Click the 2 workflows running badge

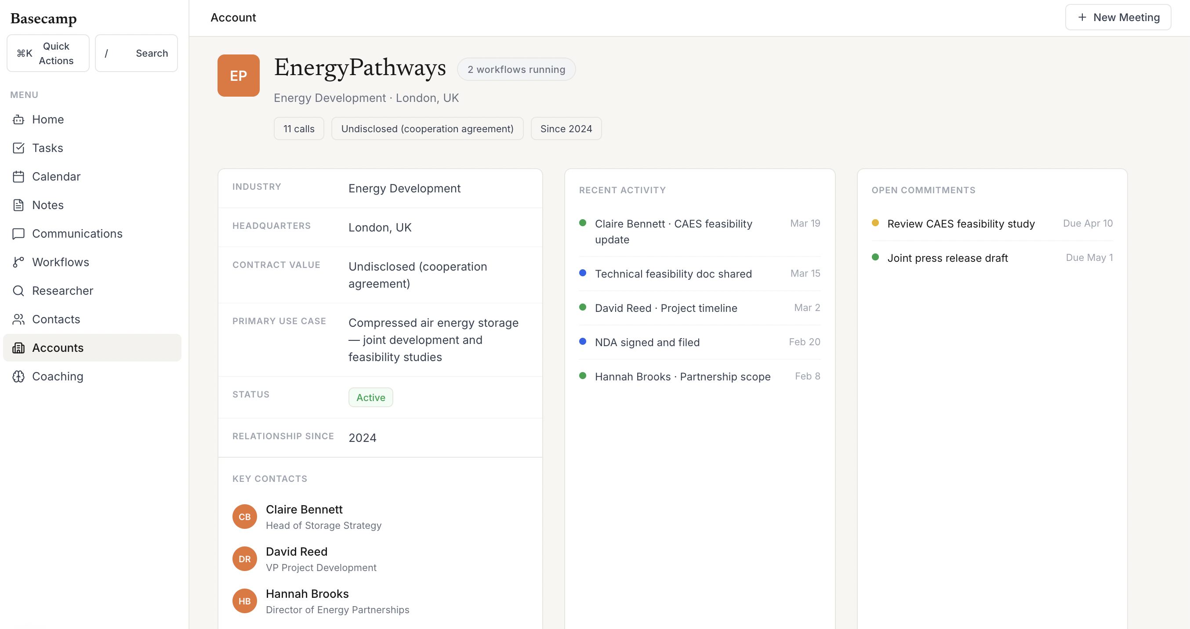coord(516,69)
